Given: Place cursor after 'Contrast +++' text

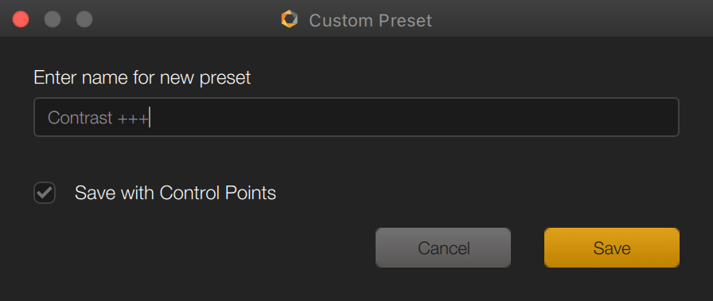Looking at the screenshot, I should click(x=149, y=118).
